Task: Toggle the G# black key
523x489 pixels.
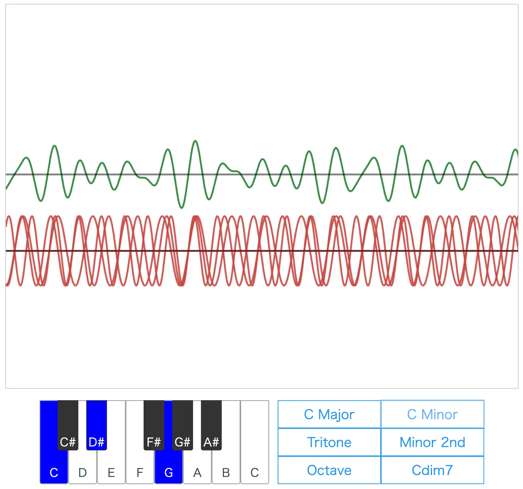Action: pos(183,425)
